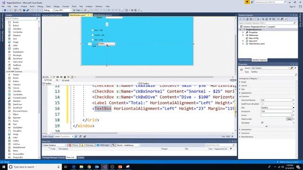Select the Canvas control in Toolbox
Image resolution: width=303 pixels, height=170 pixels.
point(16,88)
